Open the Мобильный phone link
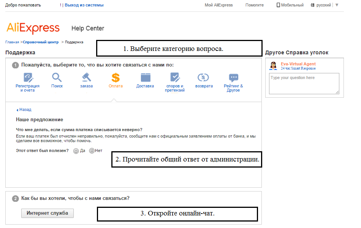 click(x=290, y=5)
